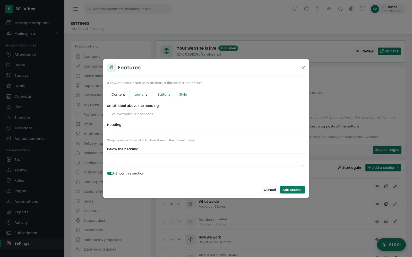Screen dimensions: 412x257
Task: Open Automations in sidebar
Action: pyautogui.click(x=32, y=201)
